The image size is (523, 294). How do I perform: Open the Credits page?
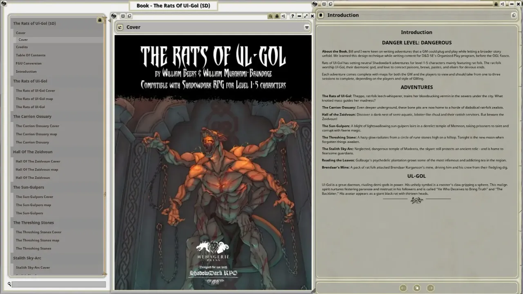click(x=22, y=47)
